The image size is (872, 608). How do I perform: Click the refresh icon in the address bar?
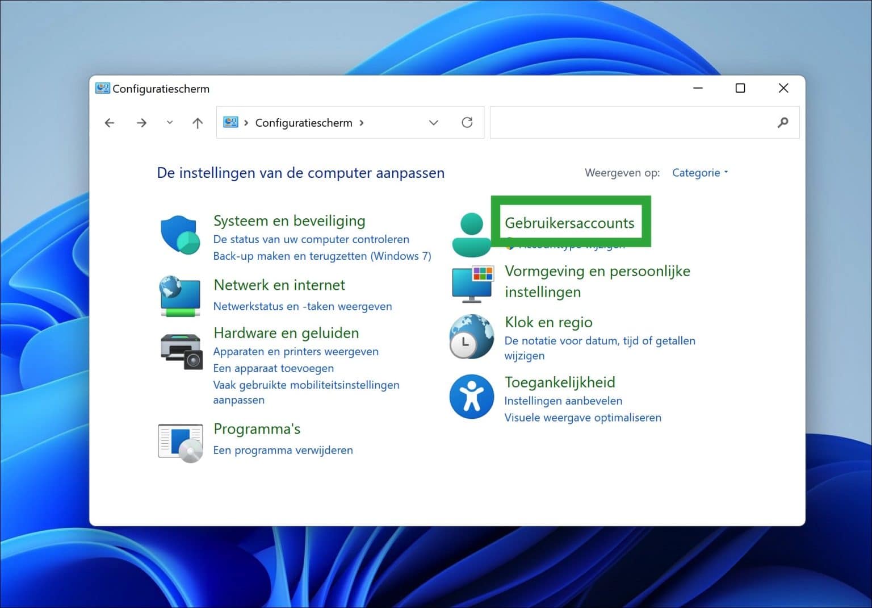point(467,122)
